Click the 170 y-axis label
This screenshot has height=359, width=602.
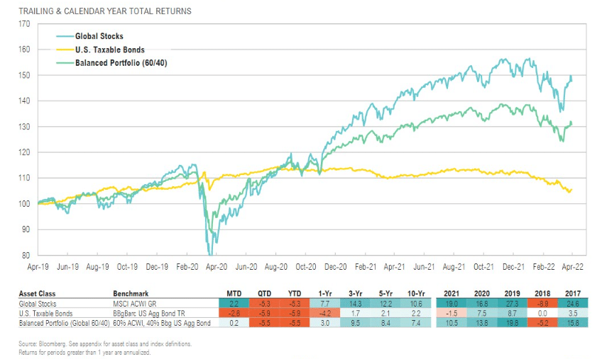pyautogui.click(x=24, y=24)
